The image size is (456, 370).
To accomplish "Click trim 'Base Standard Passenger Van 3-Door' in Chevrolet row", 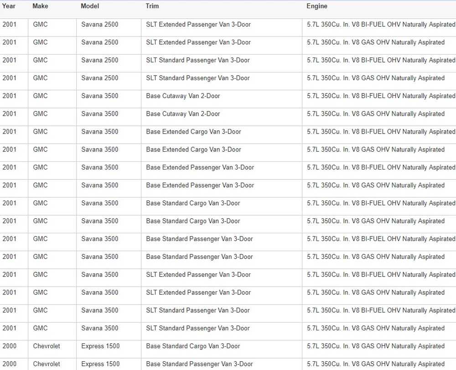I will (200, 364).
